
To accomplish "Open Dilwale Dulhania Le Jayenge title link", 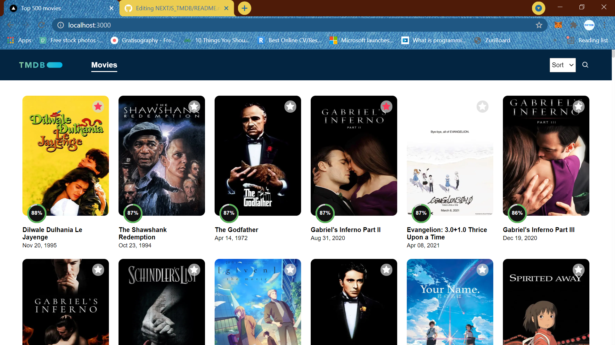I will [x=52, y=234].
